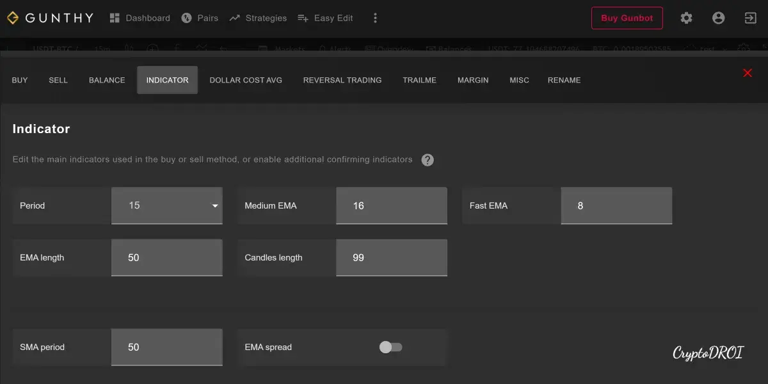The width and height of the screenshot is (768, 384).
Task: Click the SMA period input field
Action: [x=167, y=347]
